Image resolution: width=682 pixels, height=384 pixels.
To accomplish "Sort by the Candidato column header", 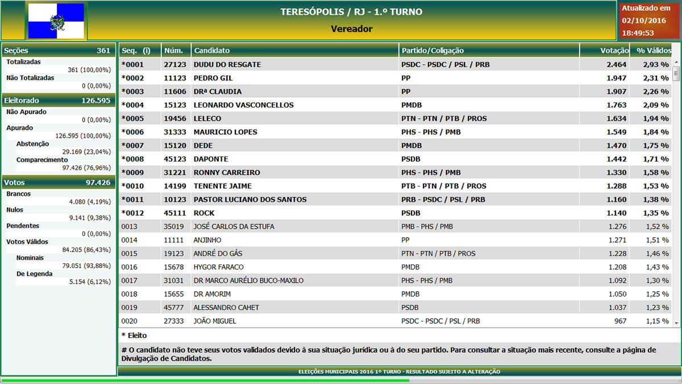I will point(211,51).
